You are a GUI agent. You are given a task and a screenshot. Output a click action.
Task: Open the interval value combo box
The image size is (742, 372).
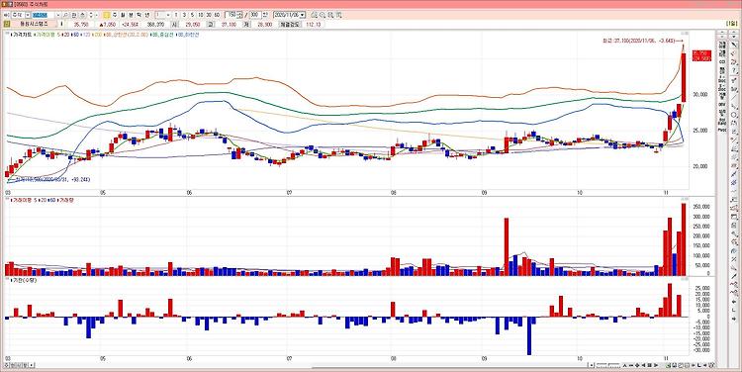point(163,15)
